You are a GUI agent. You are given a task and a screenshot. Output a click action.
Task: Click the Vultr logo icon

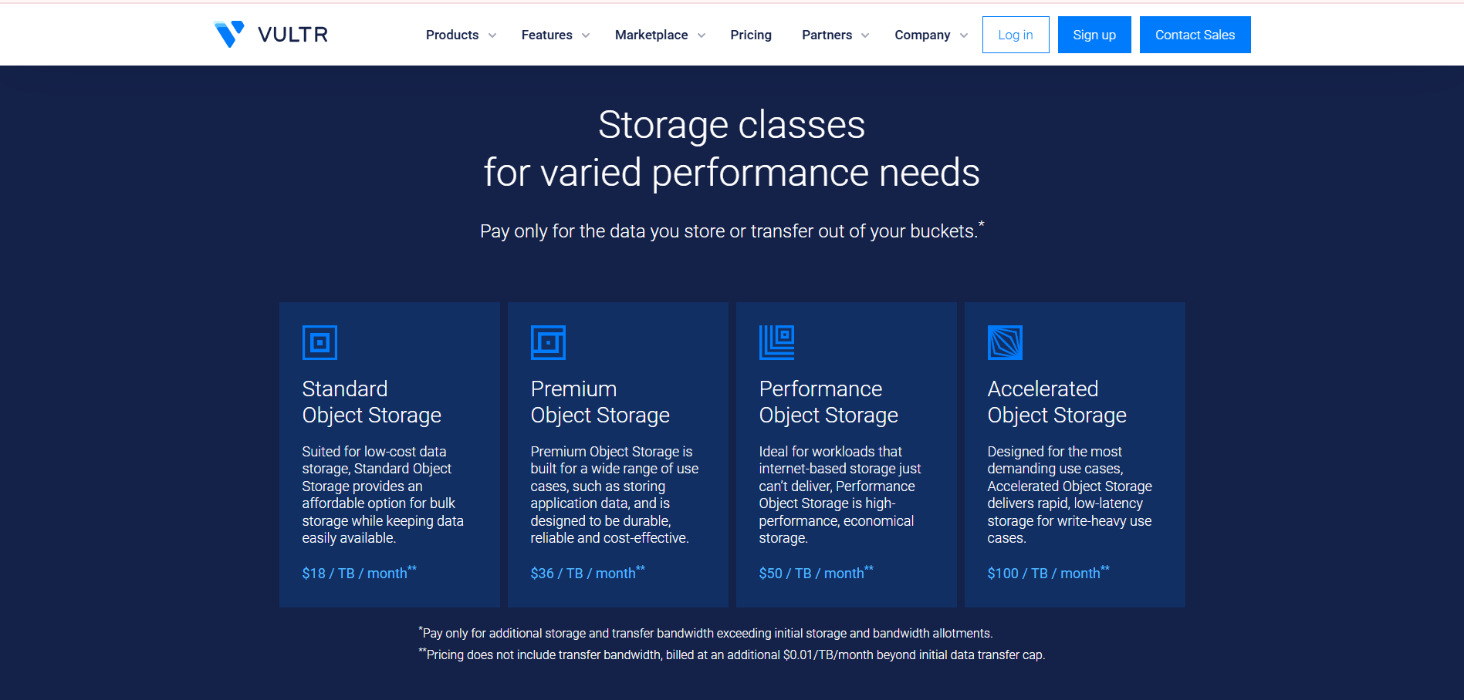coord(228,34)
